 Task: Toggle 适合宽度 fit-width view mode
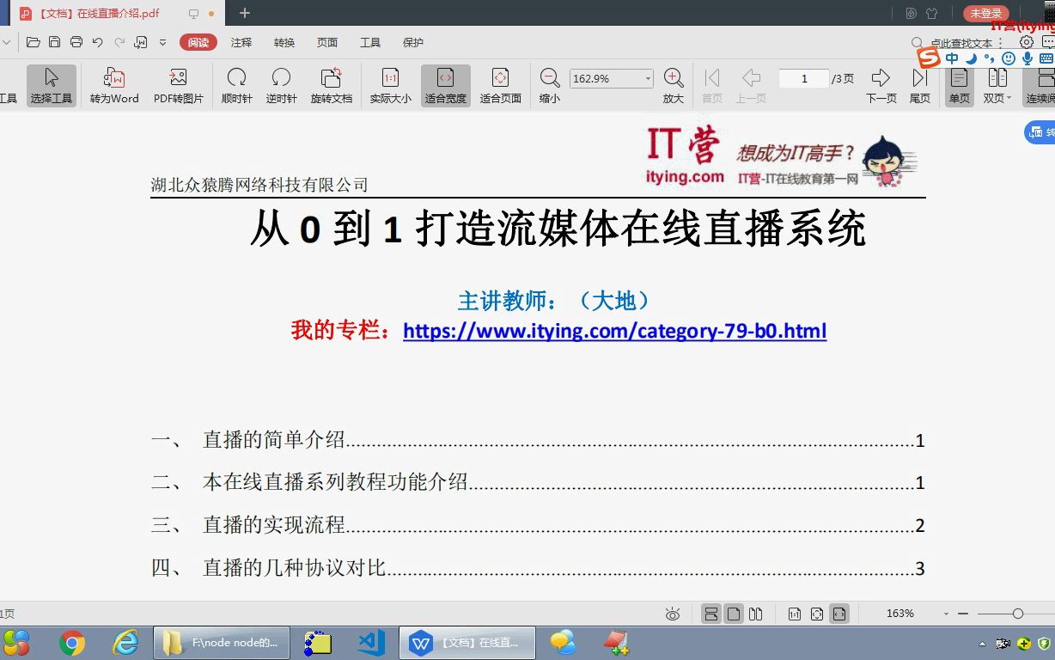point(448,83)
